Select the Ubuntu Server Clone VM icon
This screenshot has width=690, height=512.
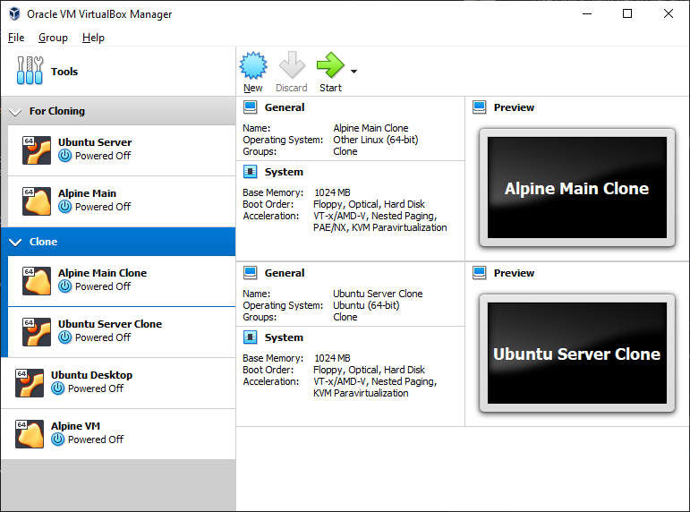[x=37, y=331]
